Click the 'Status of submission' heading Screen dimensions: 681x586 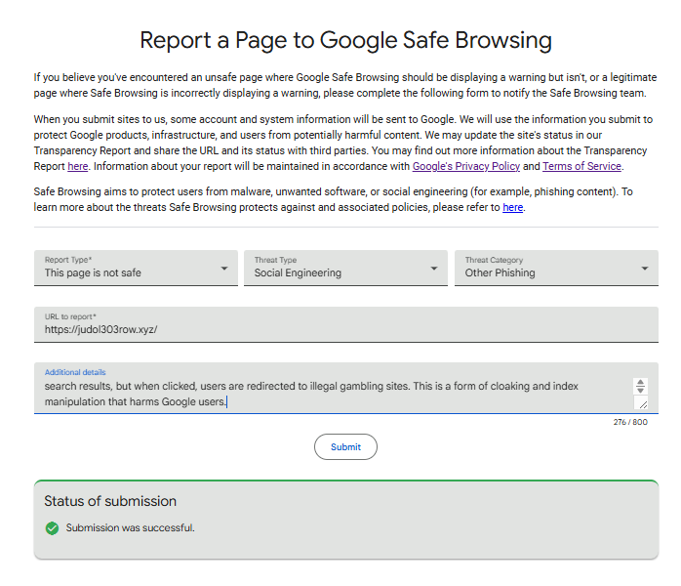coord(110,501)
